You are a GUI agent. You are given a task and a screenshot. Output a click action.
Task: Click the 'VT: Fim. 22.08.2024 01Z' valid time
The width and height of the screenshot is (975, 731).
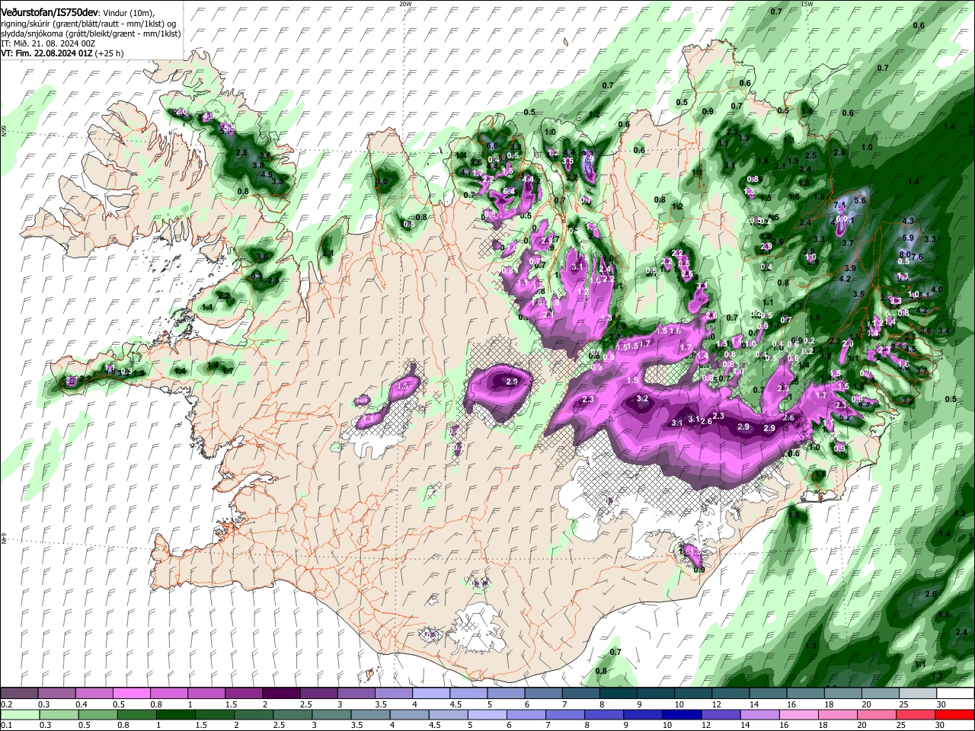pyautogui.click(x=46, y=53)
